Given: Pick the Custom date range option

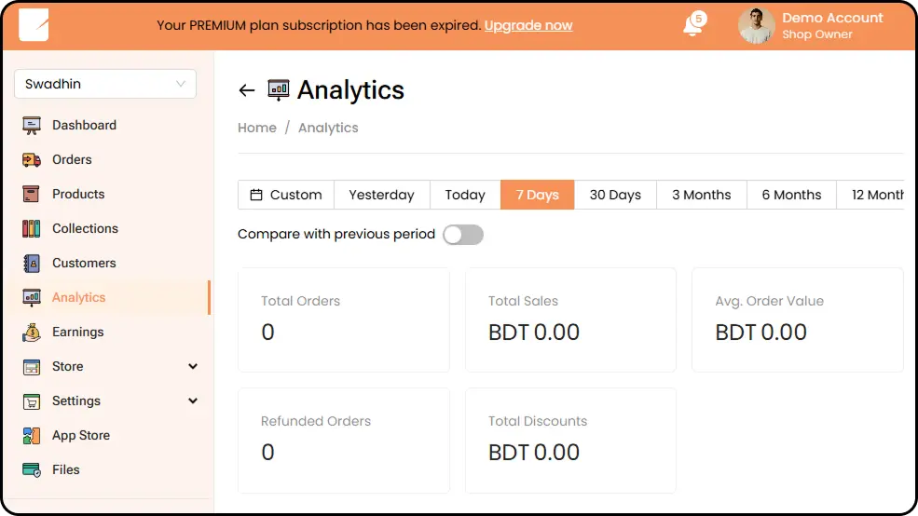Looking at the screenshot, I should [x=286, y=195].
